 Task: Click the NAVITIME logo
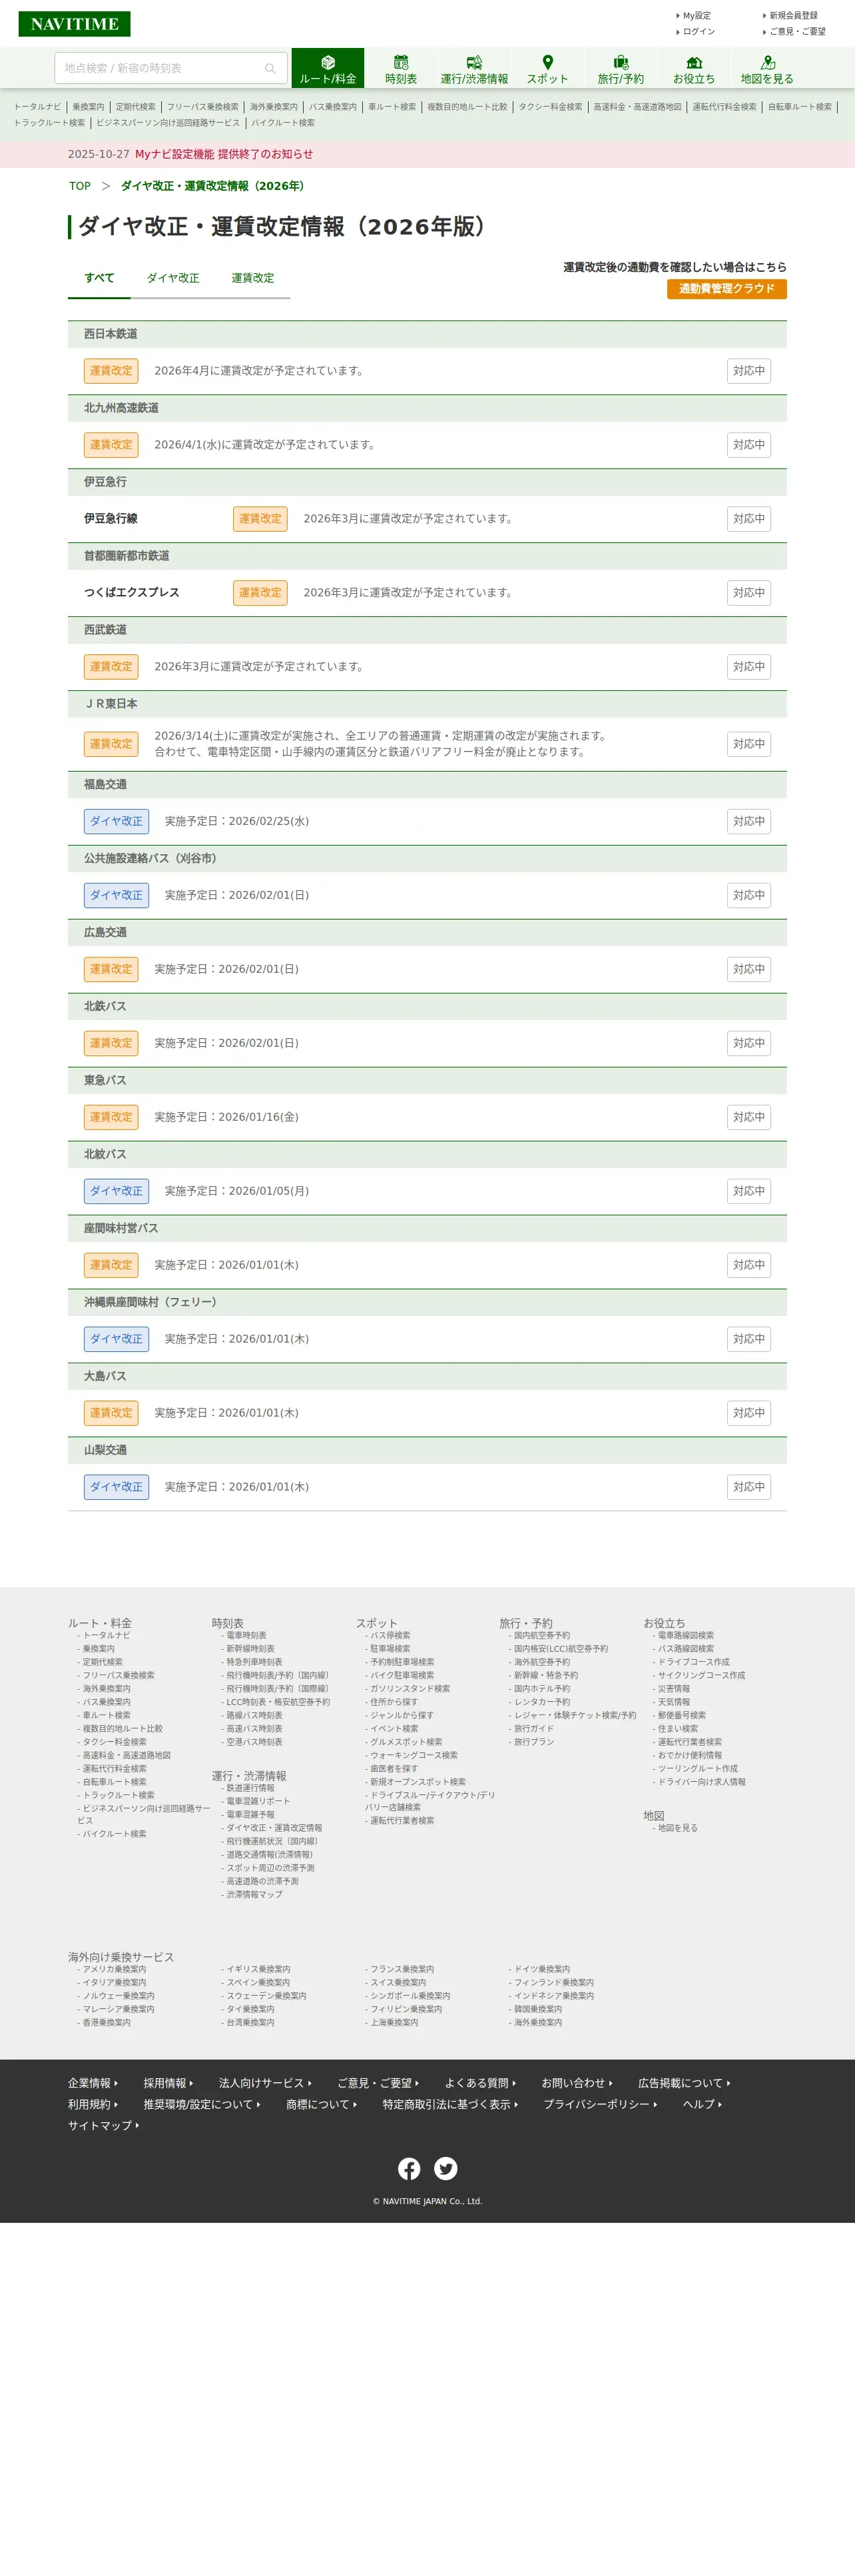74,23
